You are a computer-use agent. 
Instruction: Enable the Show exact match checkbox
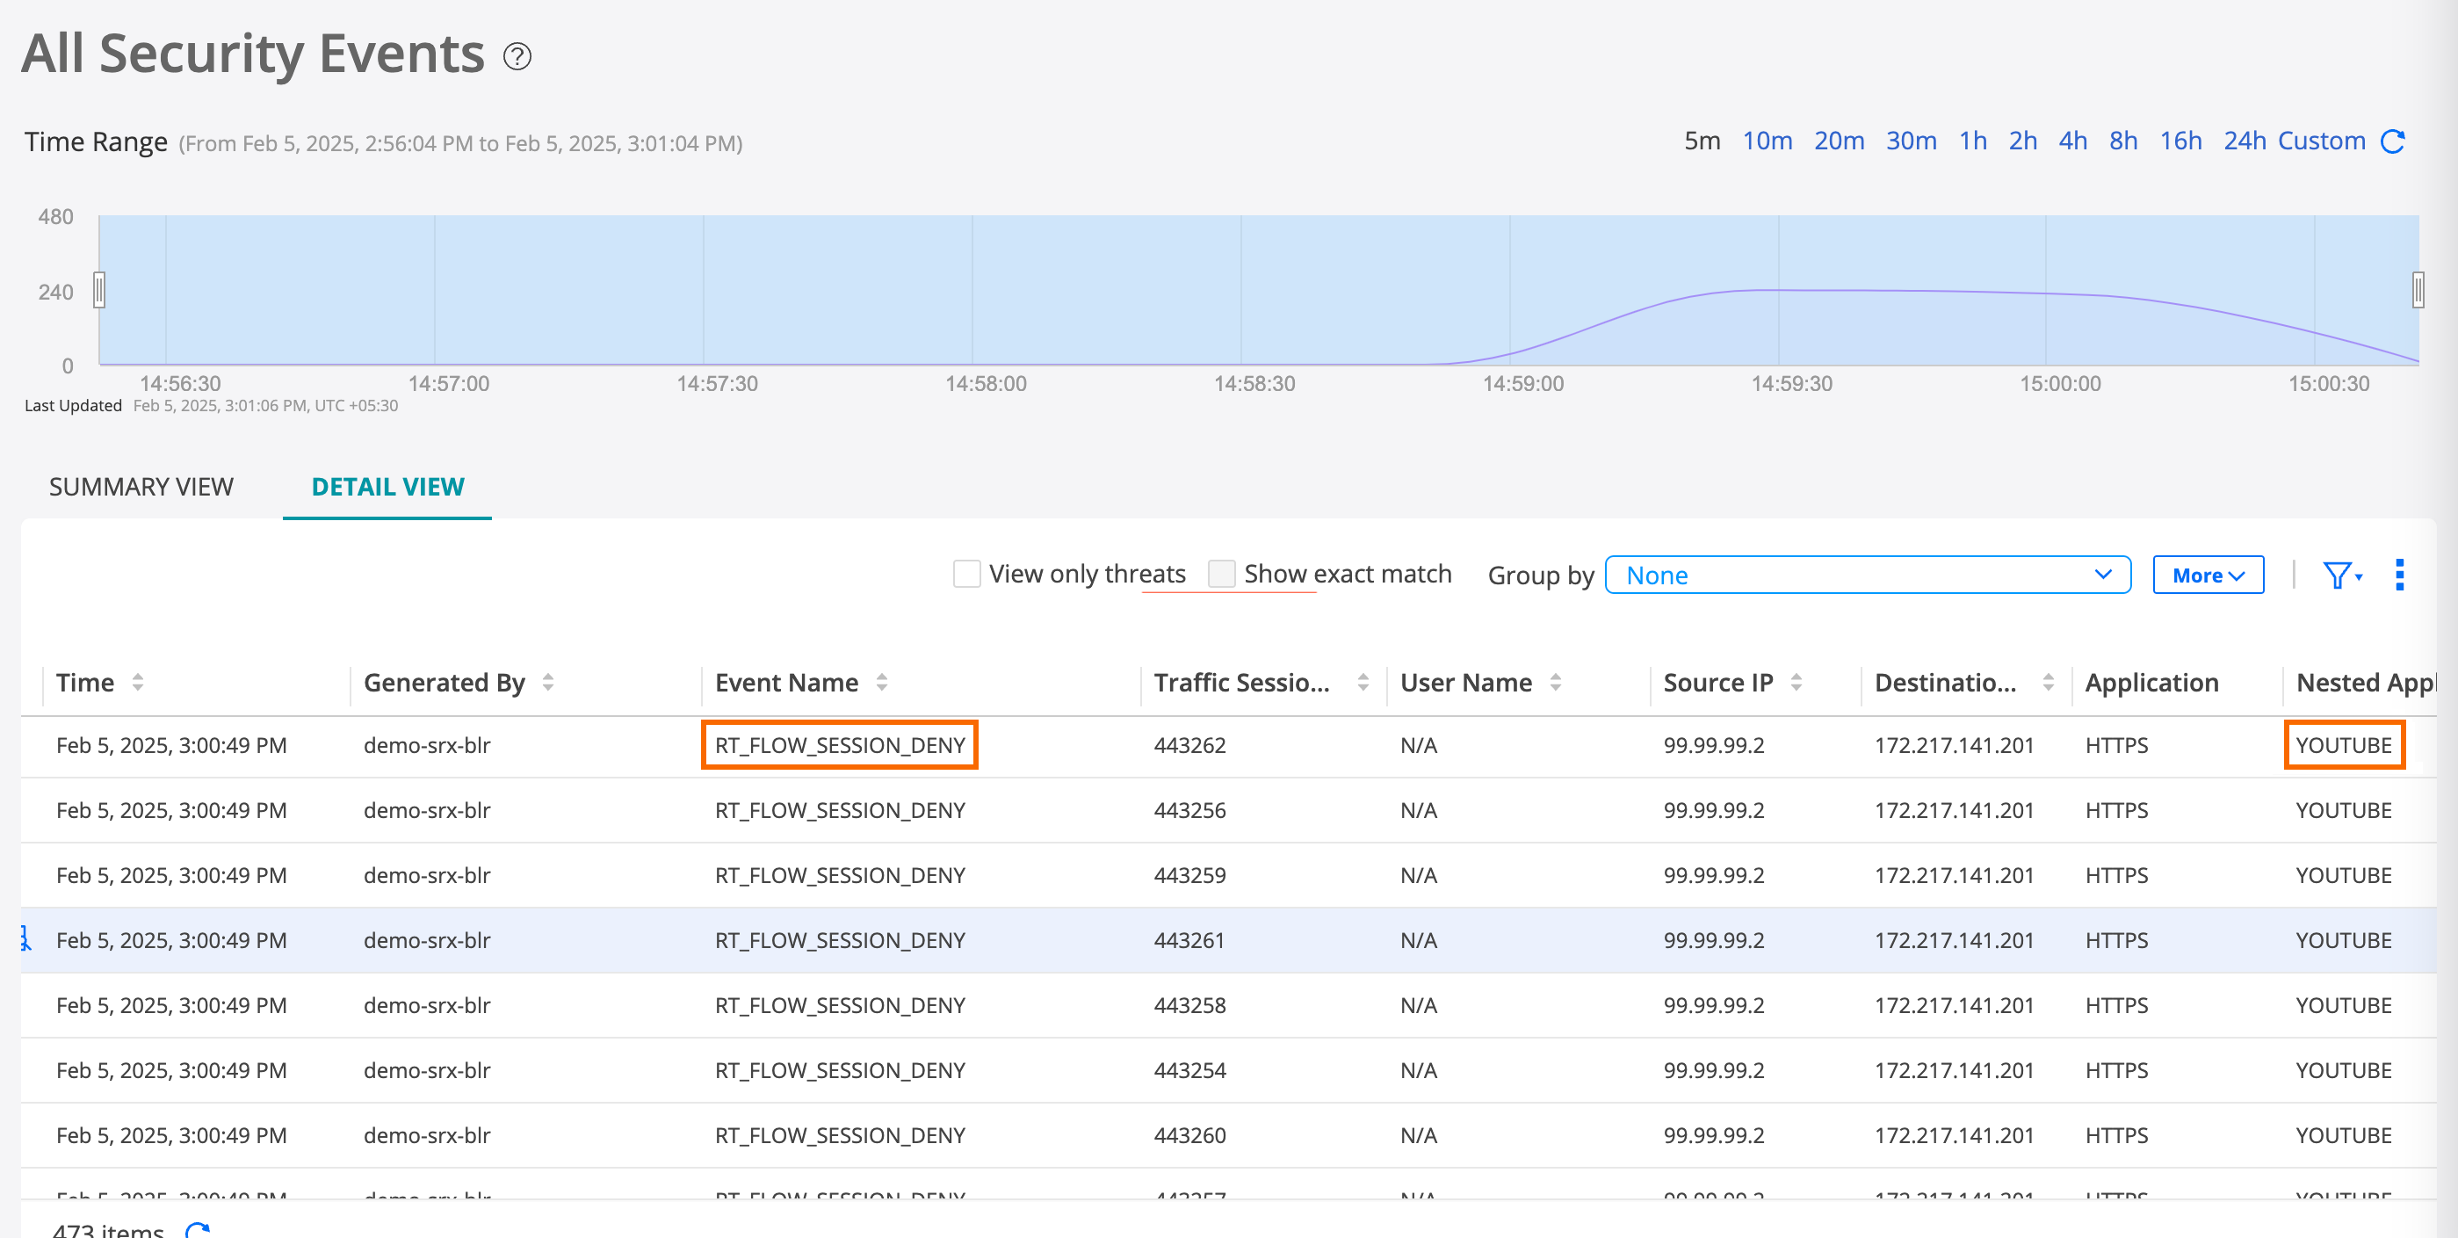click(1221, 575)
